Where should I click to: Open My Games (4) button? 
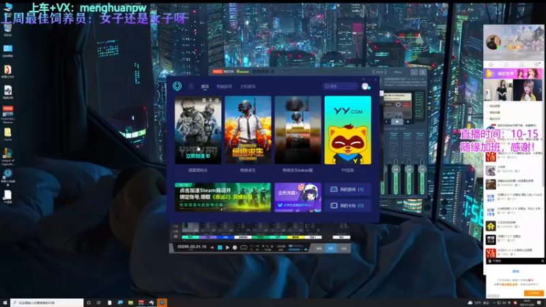point(347,190)
